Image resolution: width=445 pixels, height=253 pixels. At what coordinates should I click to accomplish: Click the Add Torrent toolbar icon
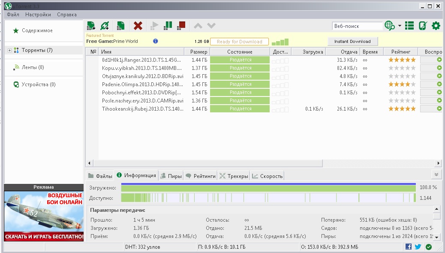(91, 26)
